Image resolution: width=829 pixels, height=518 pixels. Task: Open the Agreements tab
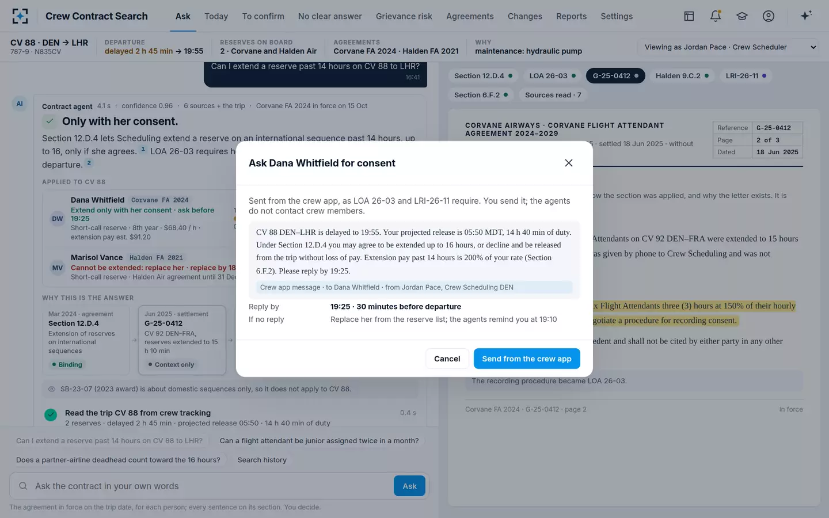click(x=470, y=16)
